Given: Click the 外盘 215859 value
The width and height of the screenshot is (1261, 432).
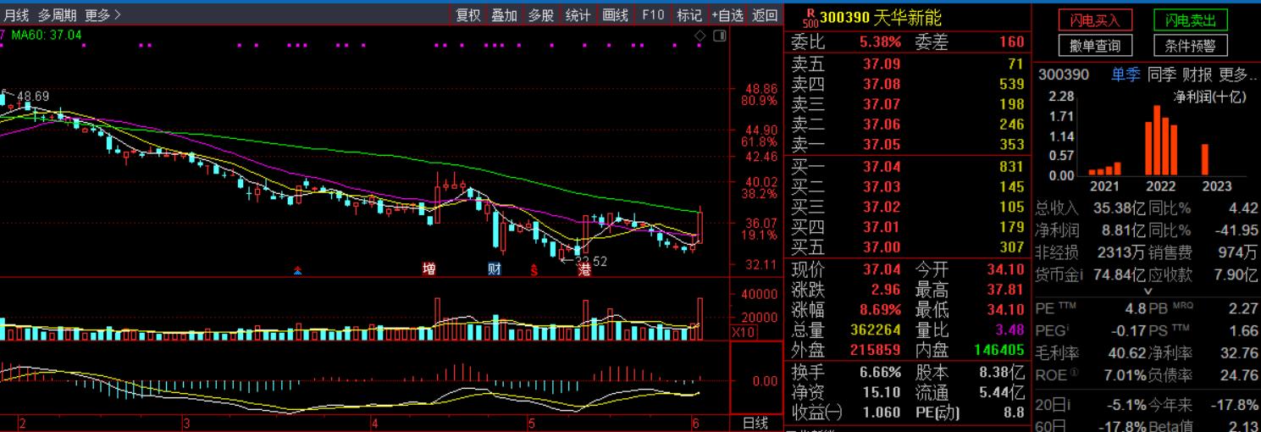Looking at the screenshot, I should click(875, 350).
